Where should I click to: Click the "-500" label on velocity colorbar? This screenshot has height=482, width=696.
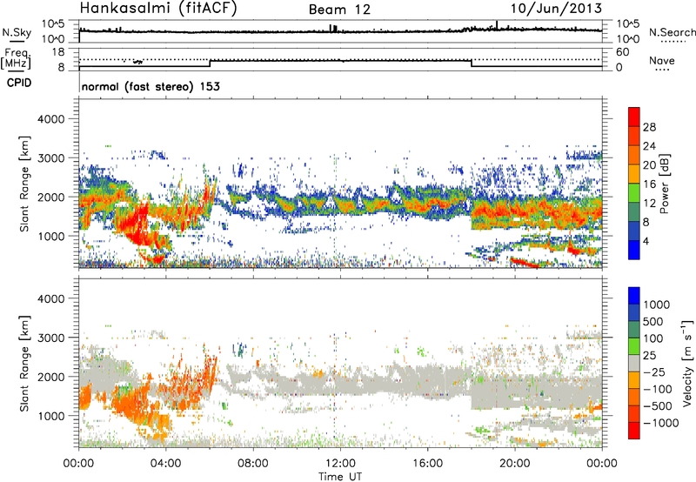pyautogui.click(x=659, y=405)
